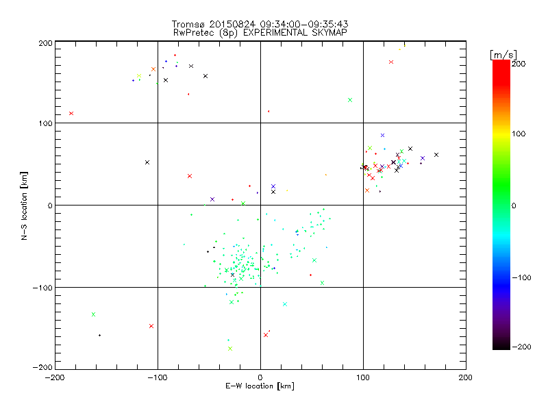Screen dimensions: 548x411
Task: Click the green X in the far lower-left corner
Action: click(93, 314)
